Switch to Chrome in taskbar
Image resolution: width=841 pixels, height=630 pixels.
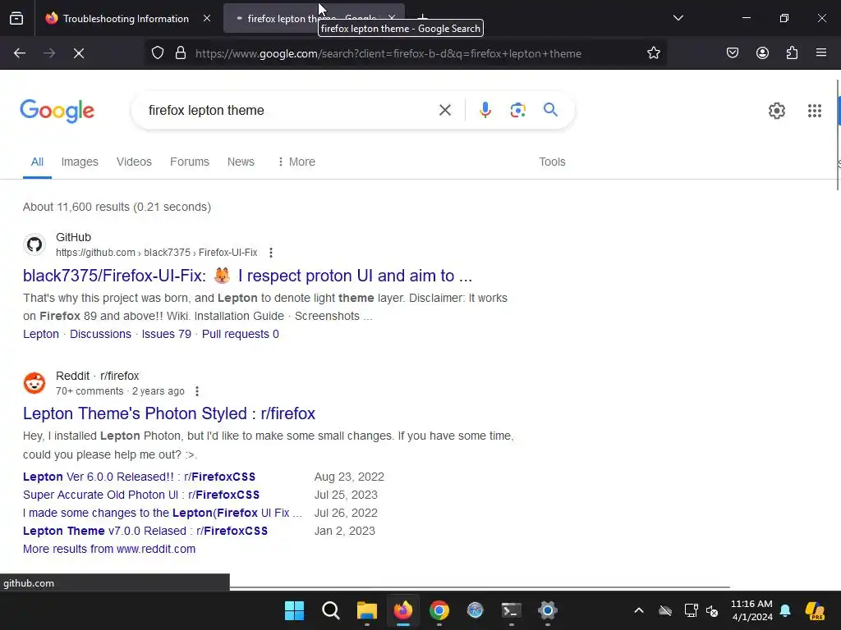pos(439,610)
